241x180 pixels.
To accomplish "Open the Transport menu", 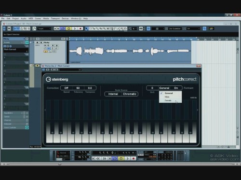I will [55, 19].
